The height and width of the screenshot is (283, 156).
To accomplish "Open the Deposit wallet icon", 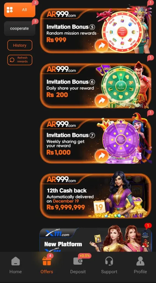I will [78, 261].
